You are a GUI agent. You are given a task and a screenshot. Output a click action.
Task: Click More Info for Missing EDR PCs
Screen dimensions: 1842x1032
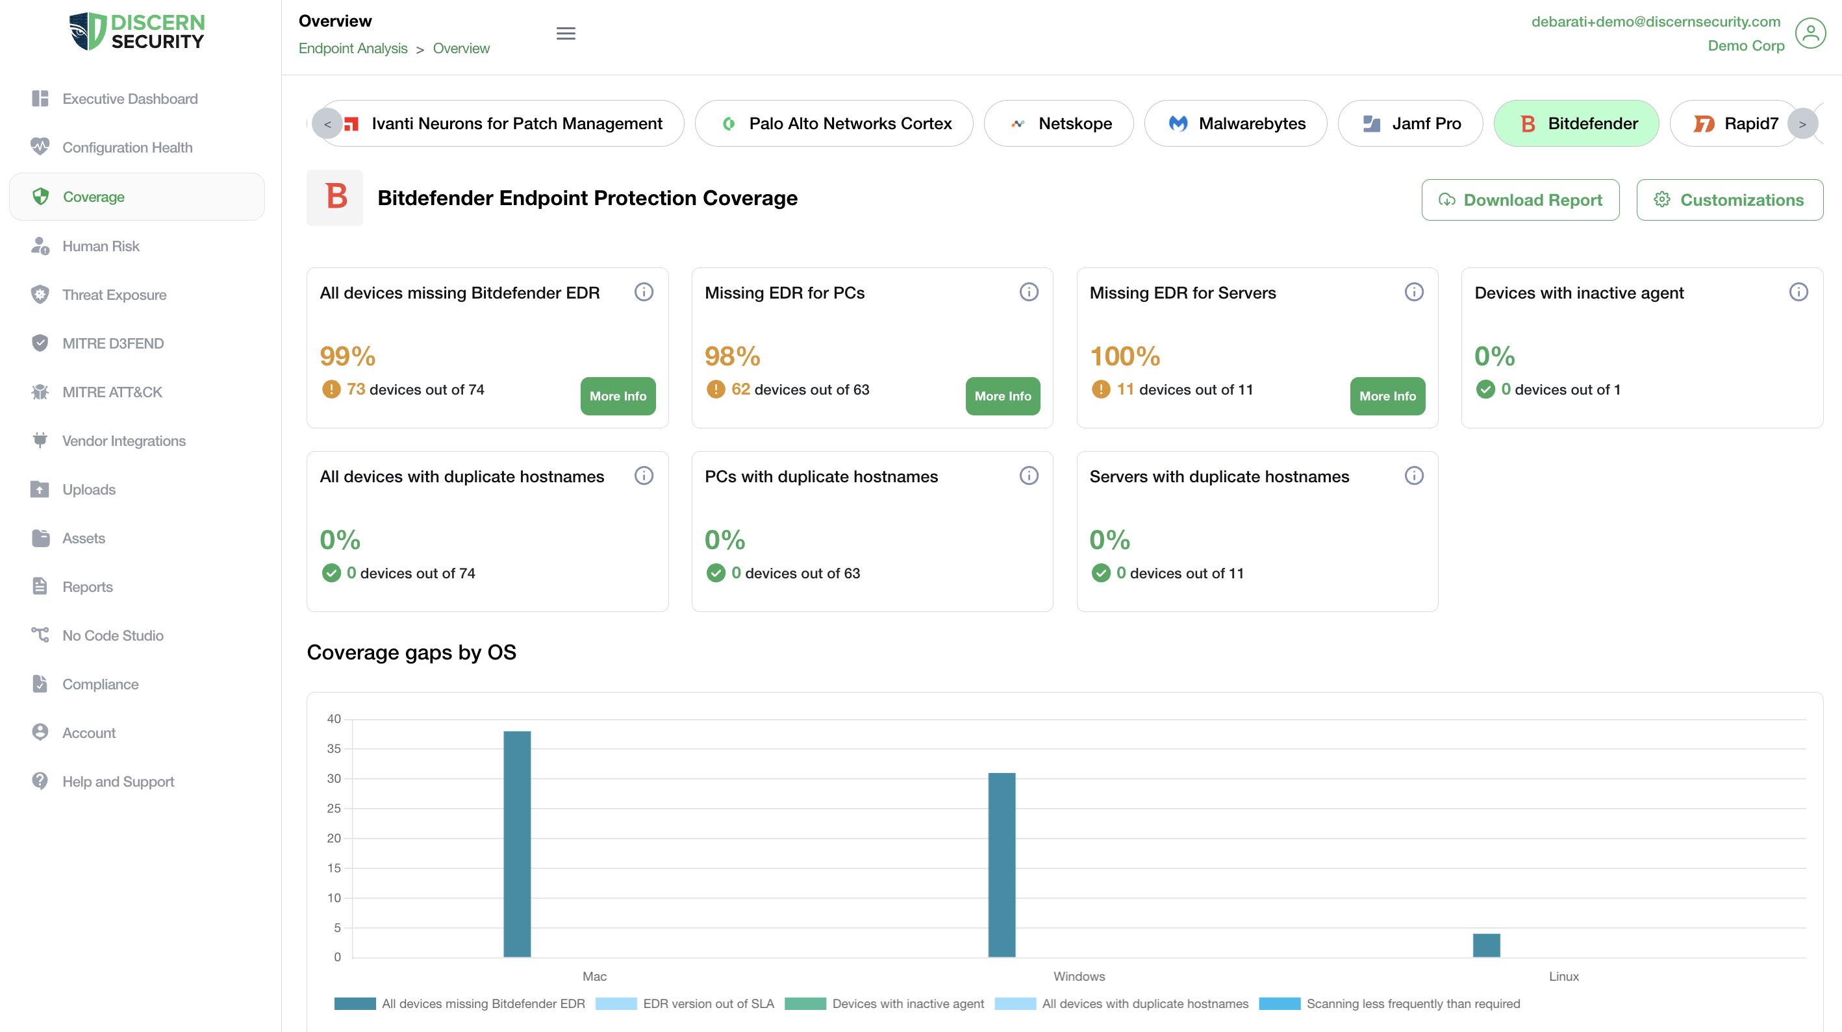pos(1002,396)
